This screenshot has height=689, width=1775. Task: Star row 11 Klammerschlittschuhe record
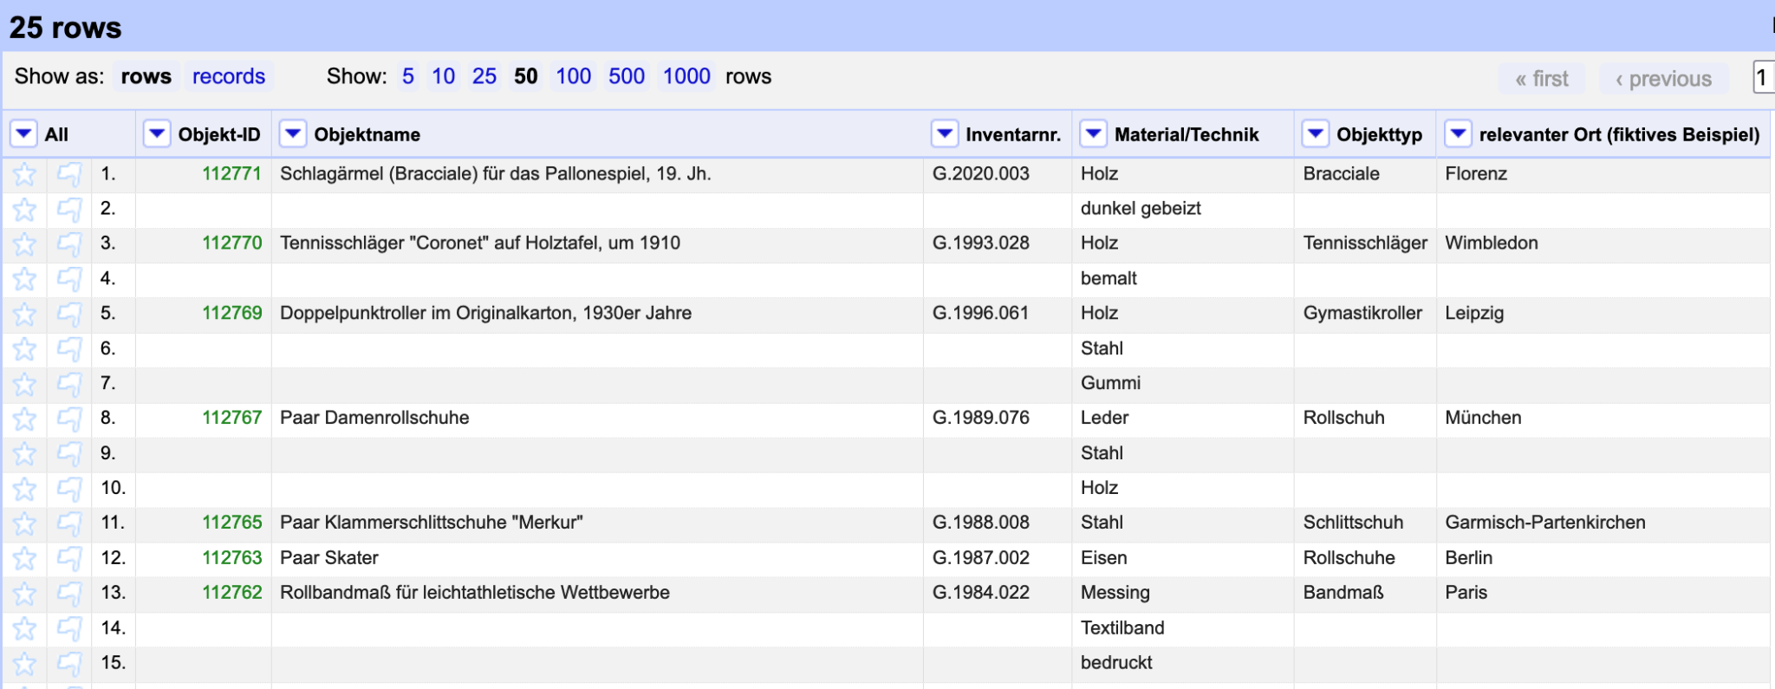pyautogui.click(x=24, y=523)
